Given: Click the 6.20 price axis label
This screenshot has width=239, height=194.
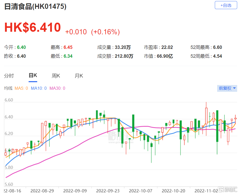Looking at the screenshot, I should click(9, 134).
